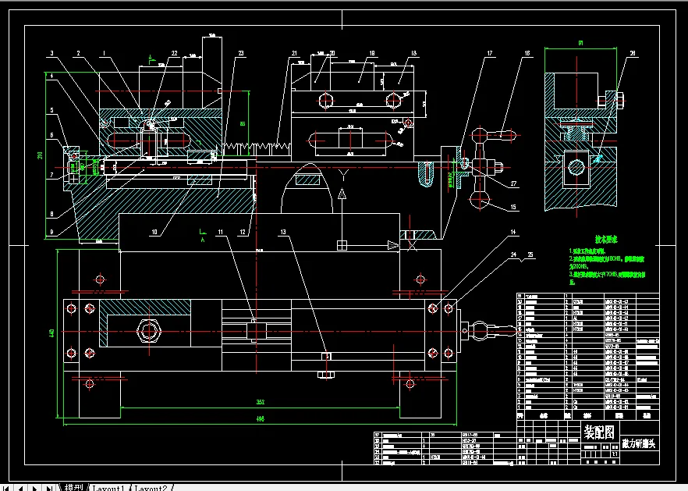688x491 pixels.
Task: Click part balloon number 6
Action: pyautogui.click(x=51, y=135)
